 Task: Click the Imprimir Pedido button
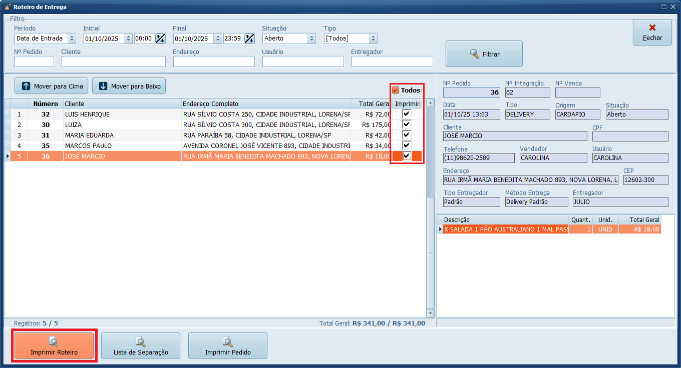click(228, 346)
